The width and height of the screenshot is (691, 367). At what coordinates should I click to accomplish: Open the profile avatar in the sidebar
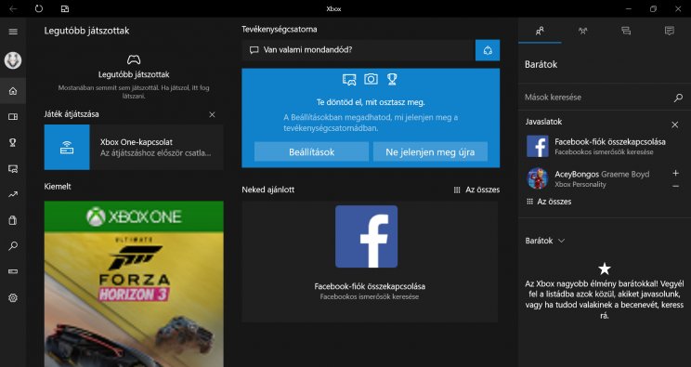(13, 60)
